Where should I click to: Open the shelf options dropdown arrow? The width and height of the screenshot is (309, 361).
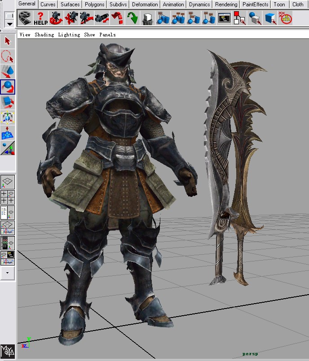click(x=10, y=24)
